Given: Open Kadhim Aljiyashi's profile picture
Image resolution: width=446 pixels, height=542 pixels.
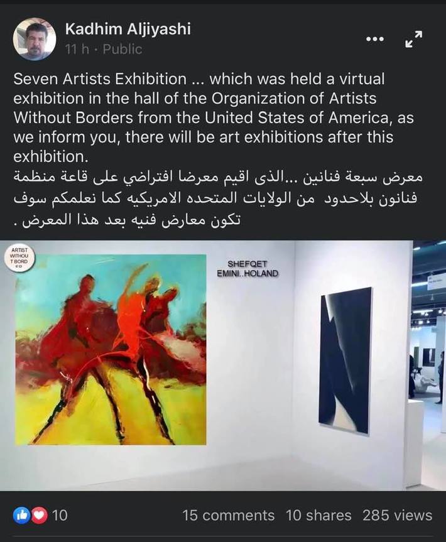Looking at the screenshot, I should tap(34, 39).
